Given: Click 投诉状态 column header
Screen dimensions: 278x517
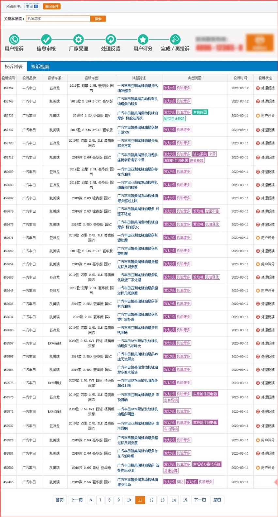Looking at the screenshot, I should [265, 78].
